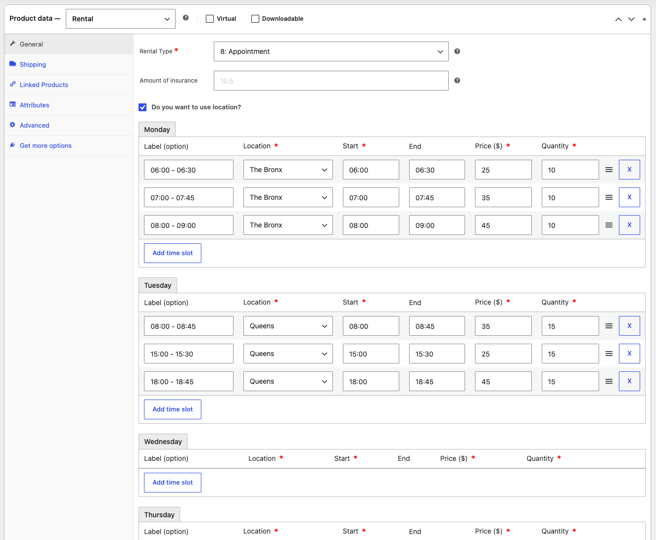The image size is (656, 540).
Task: Edit quantity for Tuesday 15:00 - 15:30 slot
Action: [570, 354]
